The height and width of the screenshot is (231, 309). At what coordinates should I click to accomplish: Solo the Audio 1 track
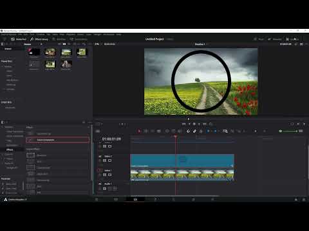tap(110, 189)
